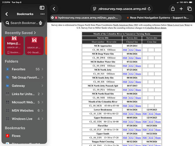The width and height of the screenshot is (195, 146).
Task: Download cross line Shape for CL_03_FLV
Action: [x=158, y=130]
